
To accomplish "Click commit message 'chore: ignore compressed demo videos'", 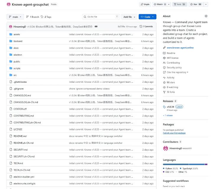I will coord(89,89).
